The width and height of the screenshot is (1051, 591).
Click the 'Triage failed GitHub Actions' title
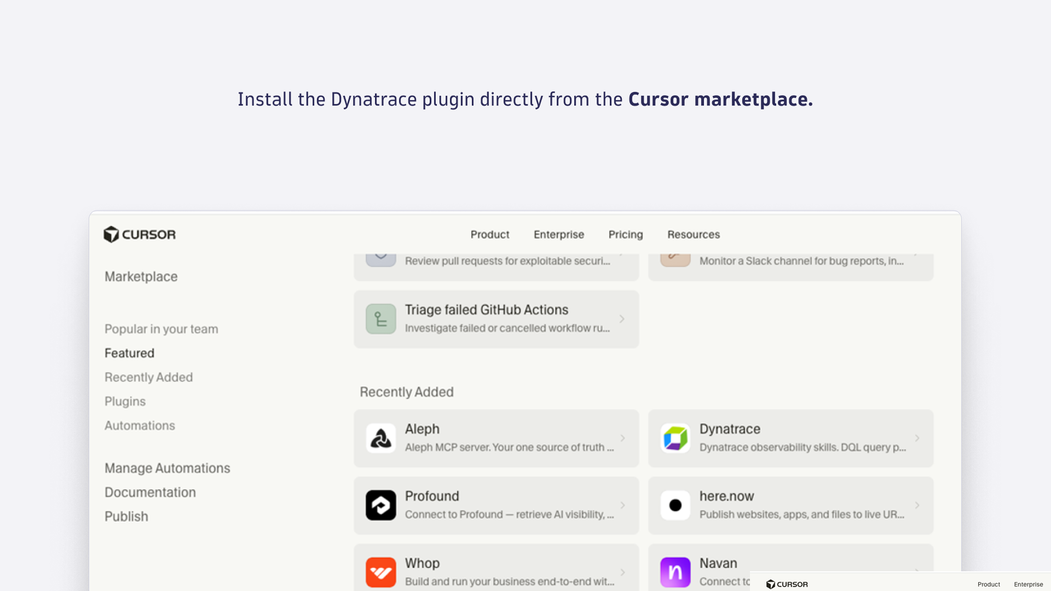(x=487, y=310)
